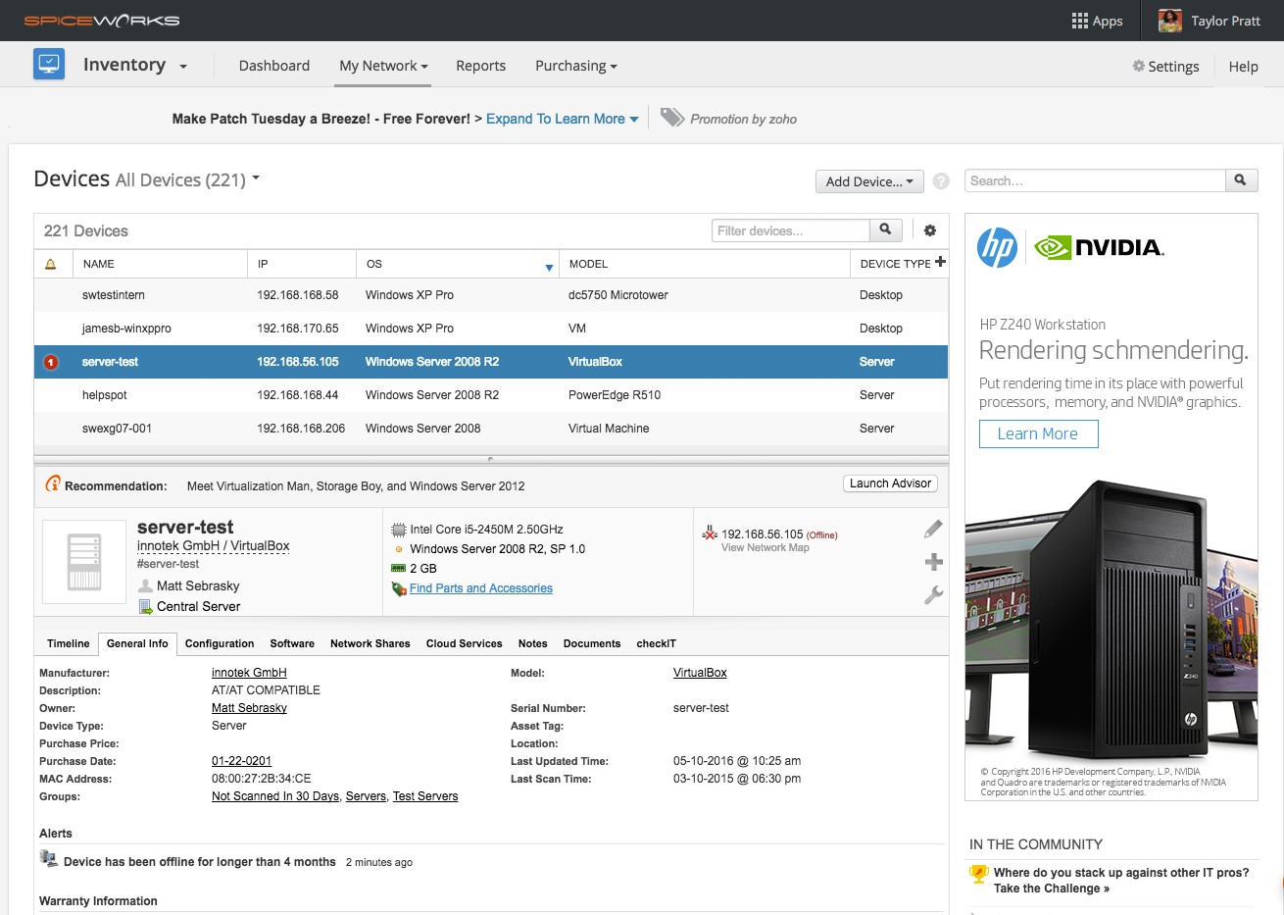Click inside the Filter devices field

tap(789, 229)
